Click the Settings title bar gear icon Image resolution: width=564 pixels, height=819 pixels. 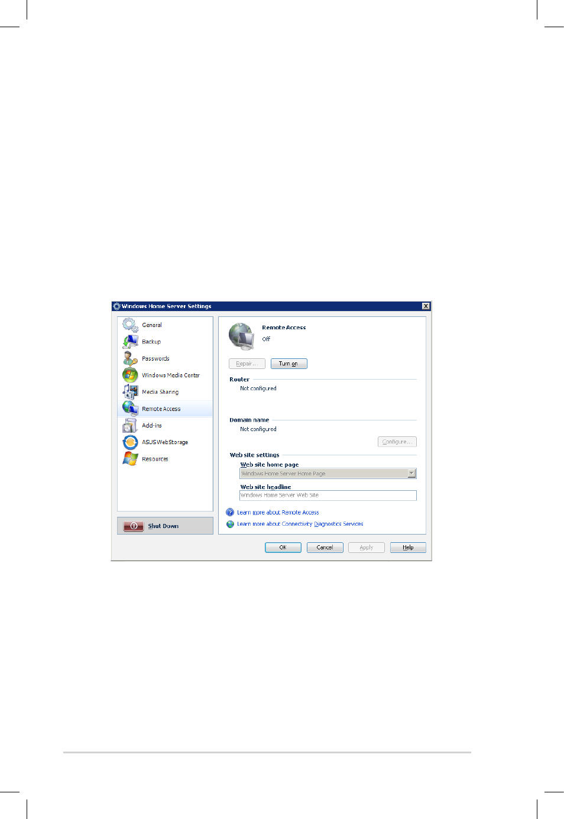[x=116, y=306]
